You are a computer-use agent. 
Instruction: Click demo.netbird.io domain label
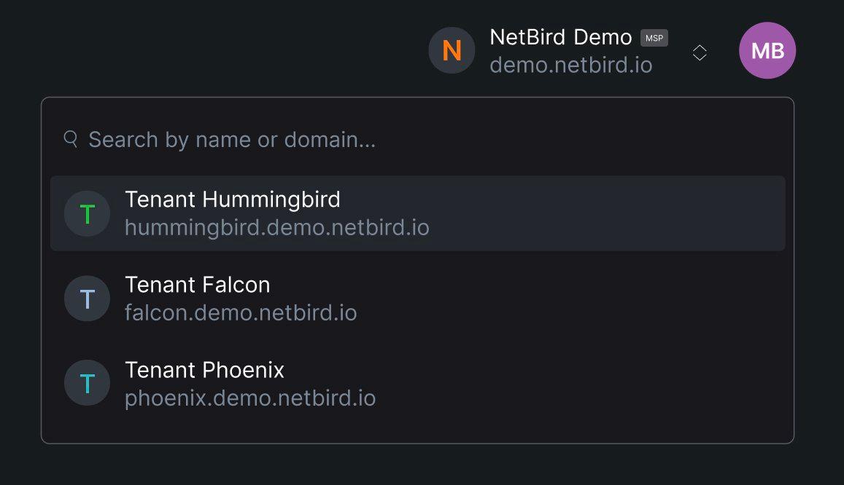pos(572,65)
